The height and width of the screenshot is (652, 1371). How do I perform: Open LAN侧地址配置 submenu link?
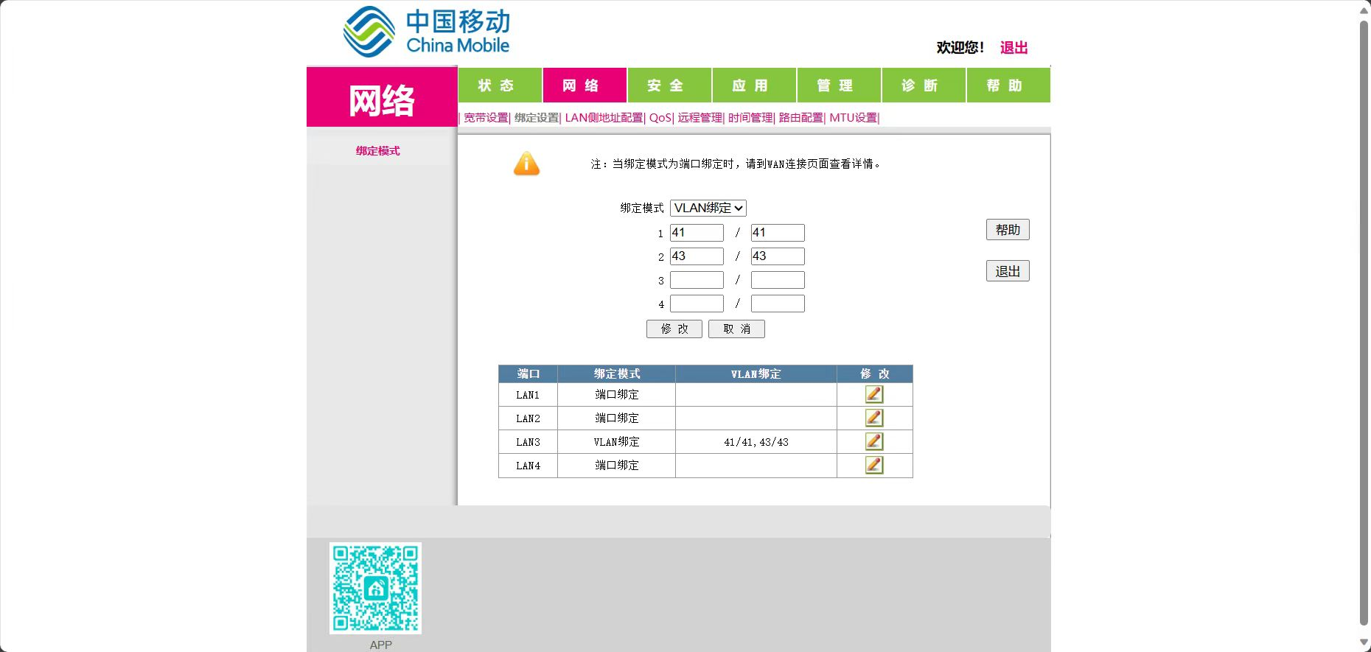click(x=604, y=118)
